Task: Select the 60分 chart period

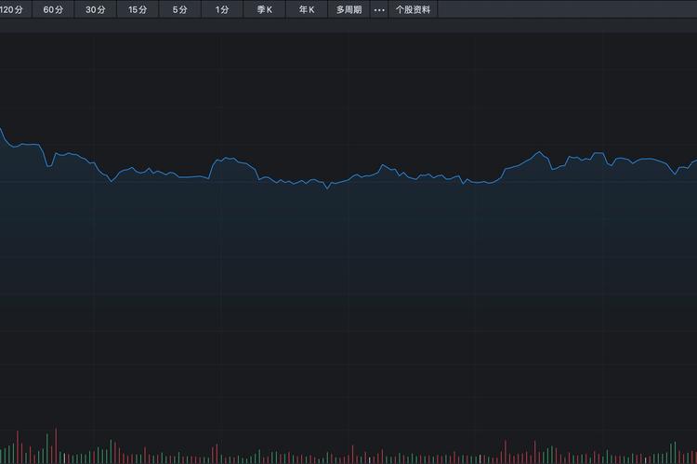Action: (53, 10)
